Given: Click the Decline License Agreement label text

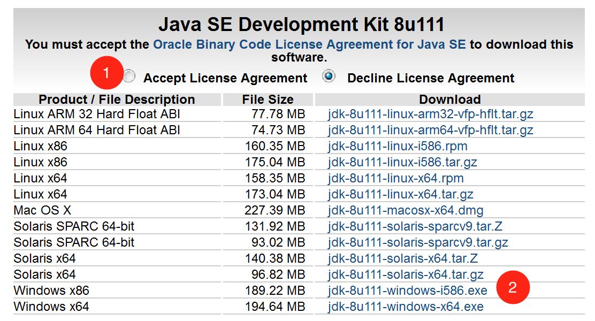Looking at the screenshot, I should pos(431,78).
